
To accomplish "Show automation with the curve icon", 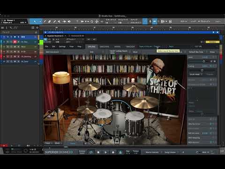I will [x=15, y=28].
